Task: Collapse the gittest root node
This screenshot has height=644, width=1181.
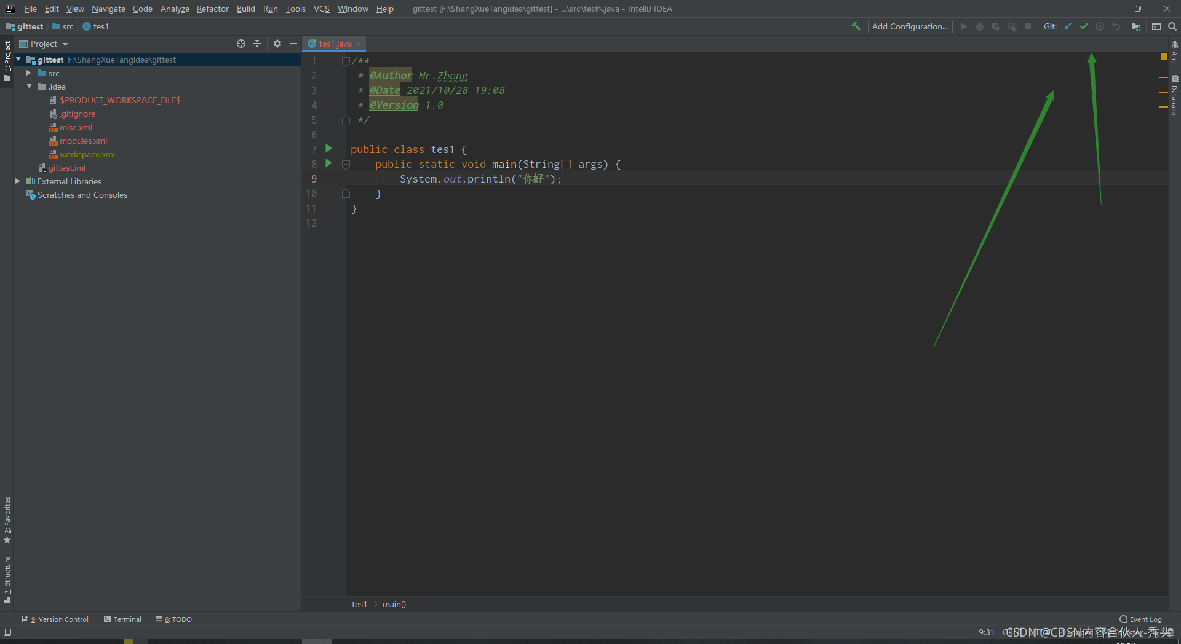Action: tap(18, 60)
